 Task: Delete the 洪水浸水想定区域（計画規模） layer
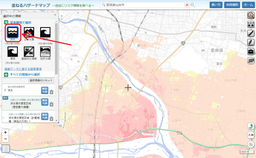click(x=51, y=119)
